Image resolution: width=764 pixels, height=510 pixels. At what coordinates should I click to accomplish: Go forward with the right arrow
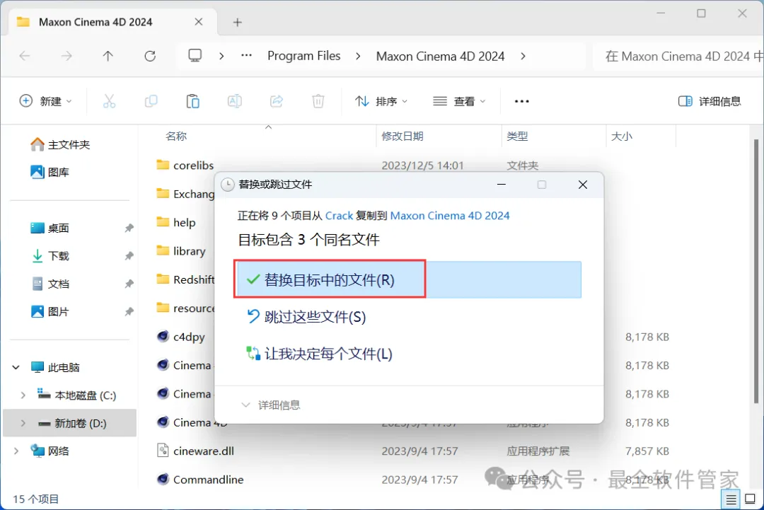coord(66,56)
